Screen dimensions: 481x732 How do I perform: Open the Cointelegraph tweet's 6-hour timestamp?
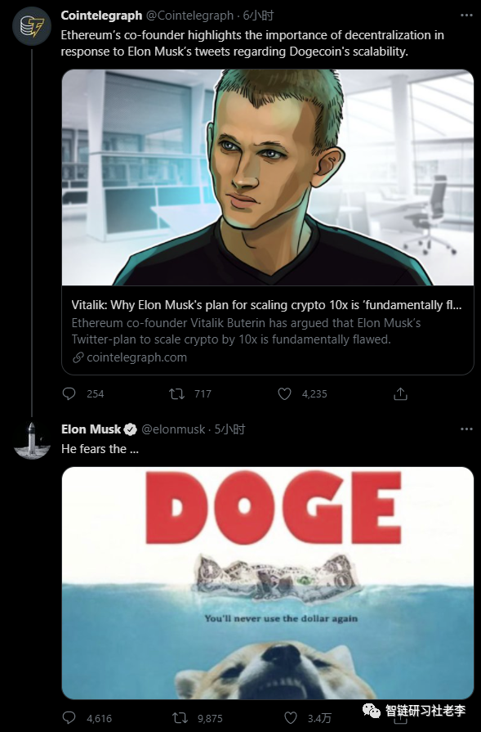pos(258,16)
